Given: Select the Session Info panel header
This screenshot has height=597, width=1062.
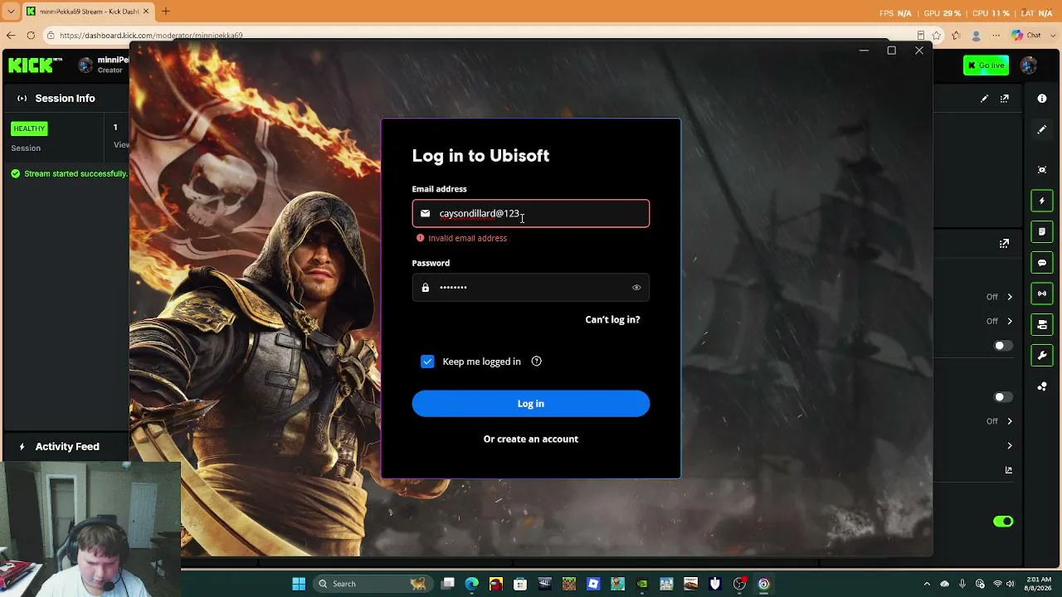Looking at the screenshot, I should coord(65,98).
